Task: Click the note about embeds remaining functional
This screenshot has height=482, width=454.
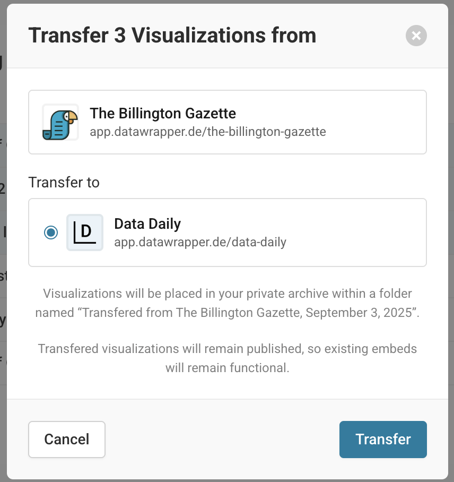Action: (x=228, y=358)
